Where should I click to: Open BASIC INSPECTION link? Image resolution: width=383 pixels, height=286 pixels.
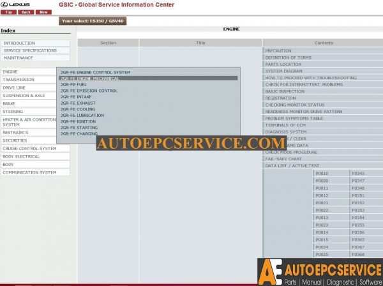(323, 91)
